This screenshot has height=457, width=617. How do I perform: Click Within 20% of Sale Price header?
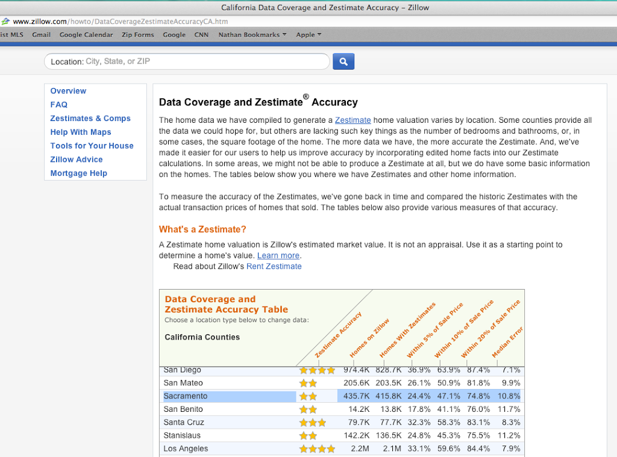click(490, 329)
